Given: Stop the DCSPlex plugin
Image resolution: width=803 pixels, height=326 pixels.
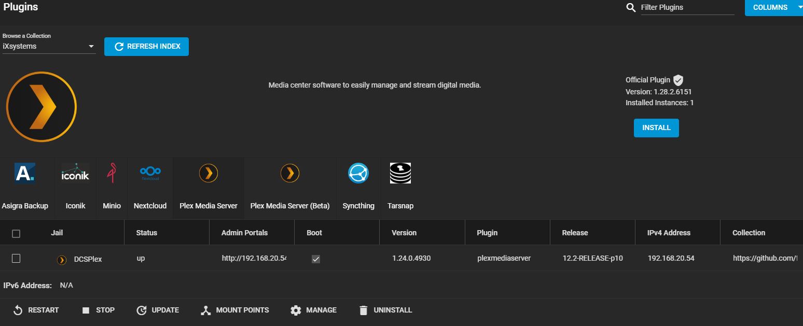Looking at the screenshot, I should click(98, 310).
